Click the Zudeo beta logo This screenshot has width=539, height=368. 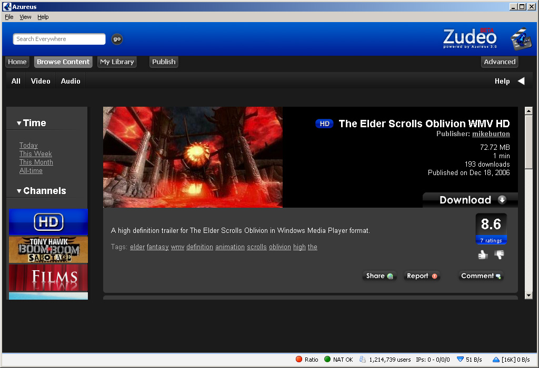470,38
